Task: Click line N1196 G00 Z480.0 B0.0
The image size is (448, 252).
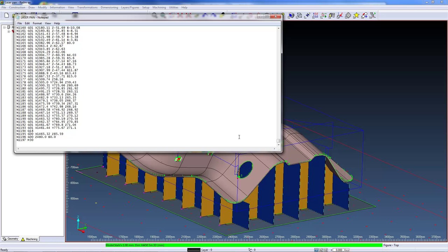Action: pos(36,137)
